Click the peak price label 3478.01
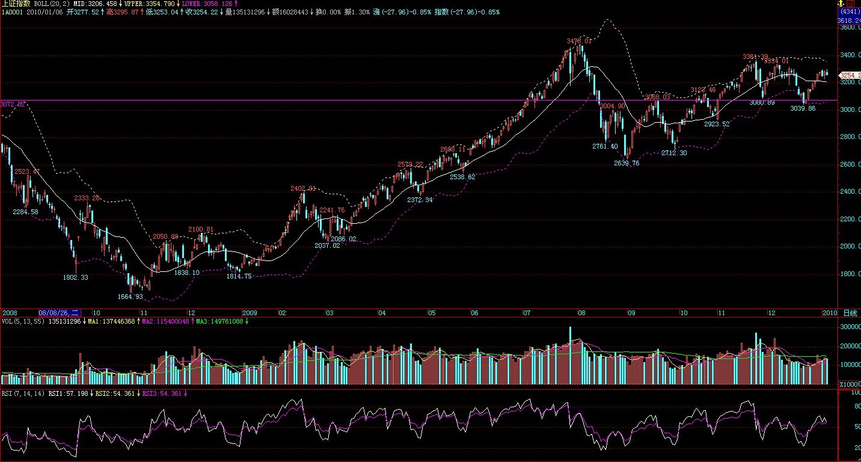The height and width of the screenshot is (462, 861). tap(579, 41)
